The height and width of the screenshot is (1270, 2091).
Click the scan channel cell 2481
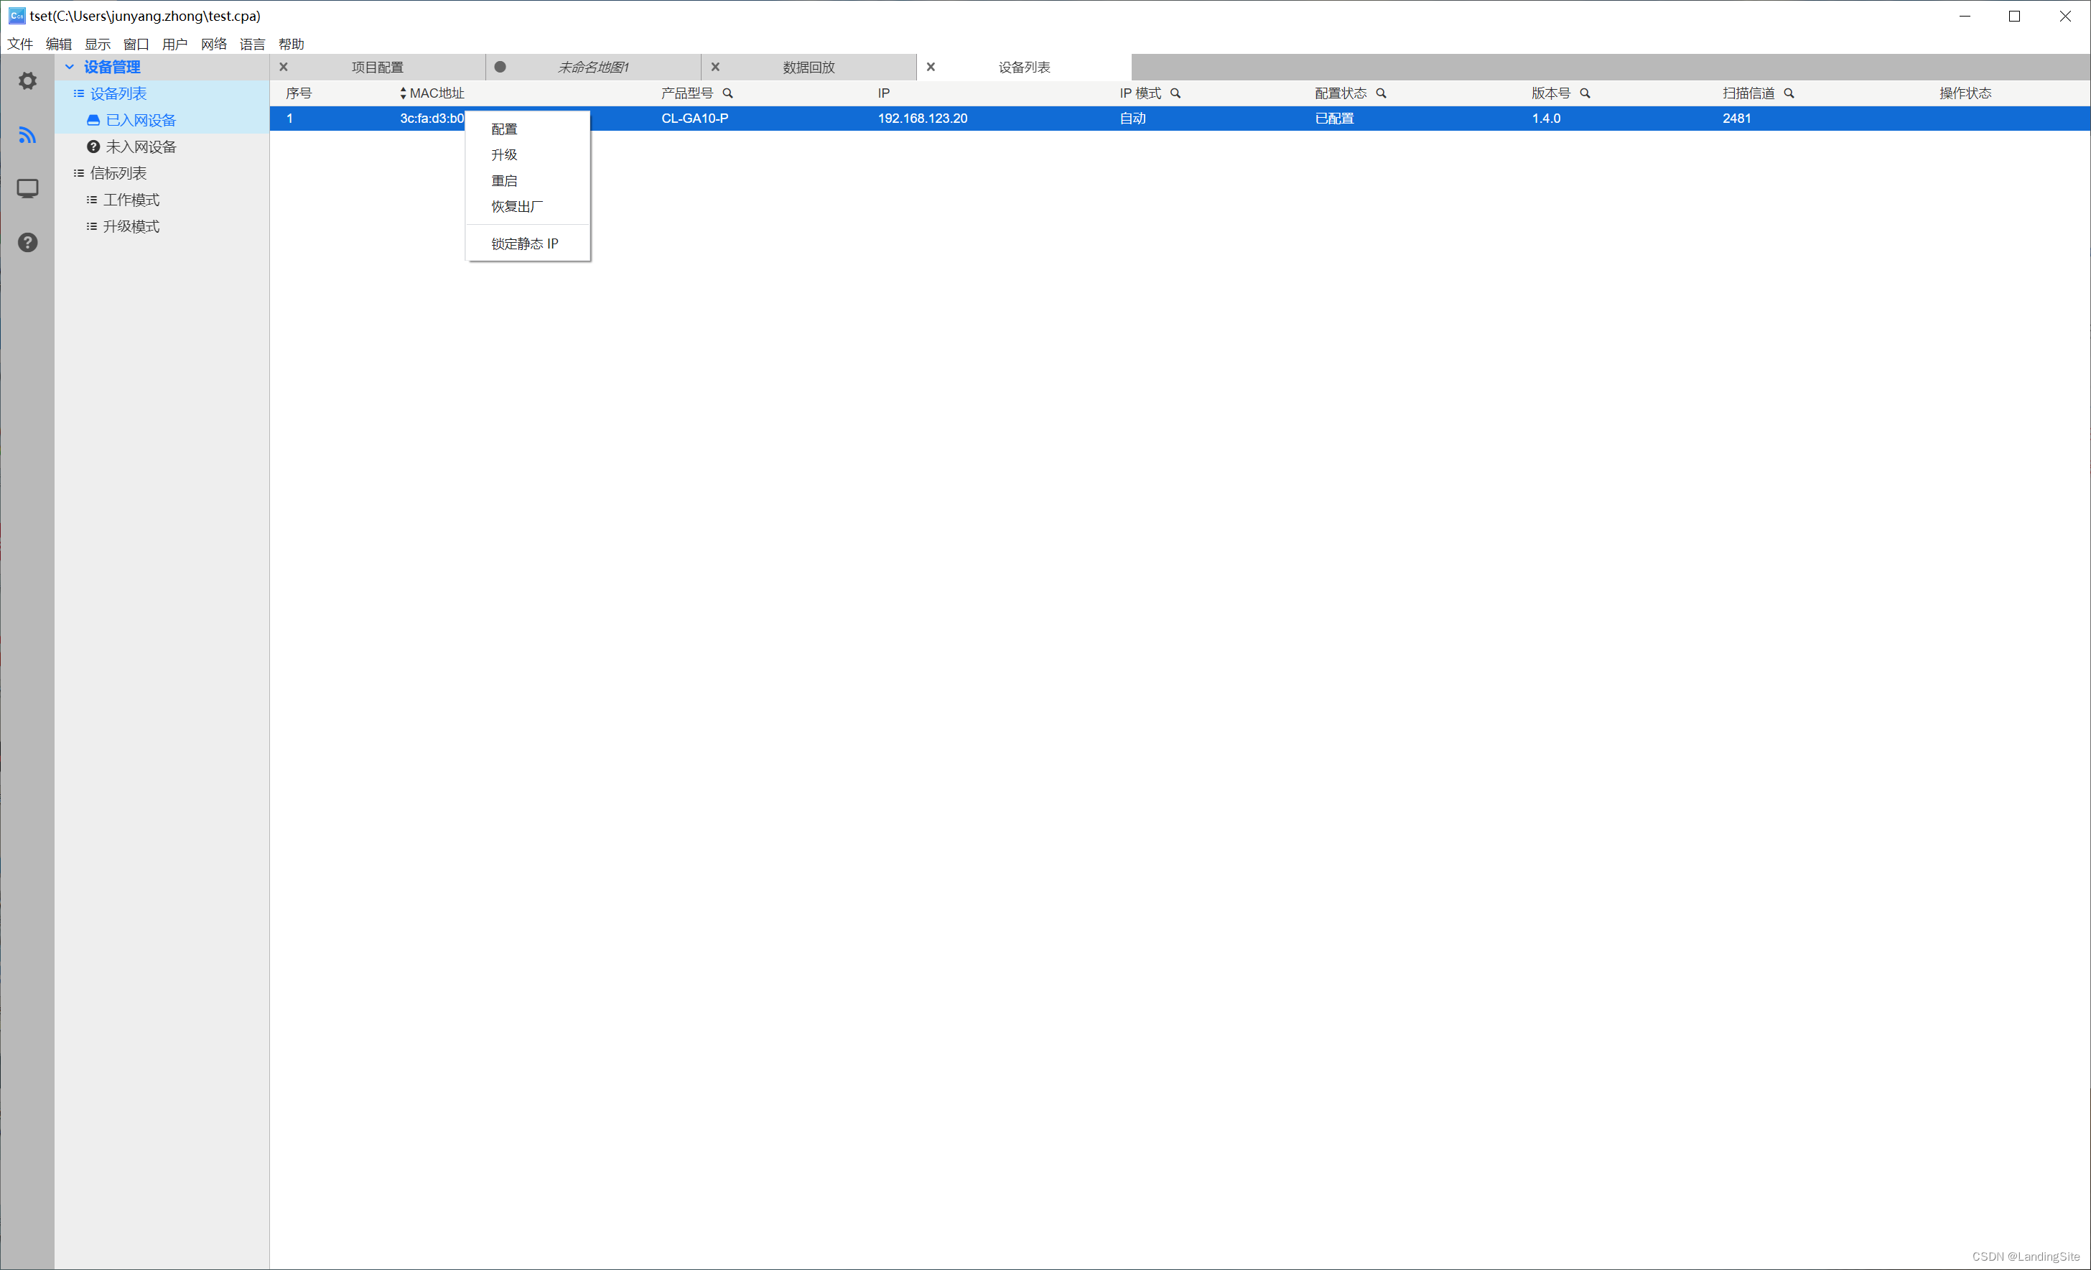point(1737,119)
